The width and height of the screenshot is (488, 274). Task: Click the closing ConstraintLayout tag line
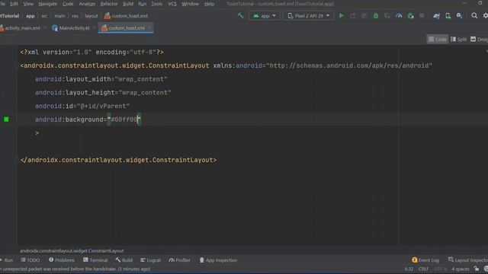click(118, 160)
